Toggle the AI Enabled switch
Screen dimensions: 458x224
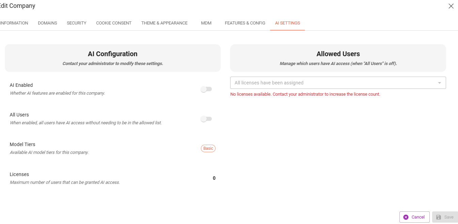tap(206, 89)
